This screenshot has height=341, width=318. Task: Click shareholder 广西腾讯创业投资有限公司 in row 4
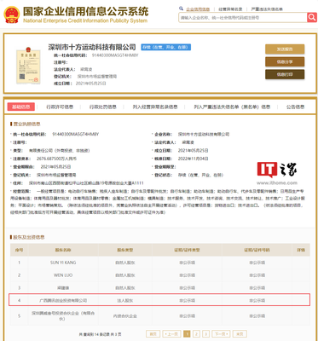point(63,300)
